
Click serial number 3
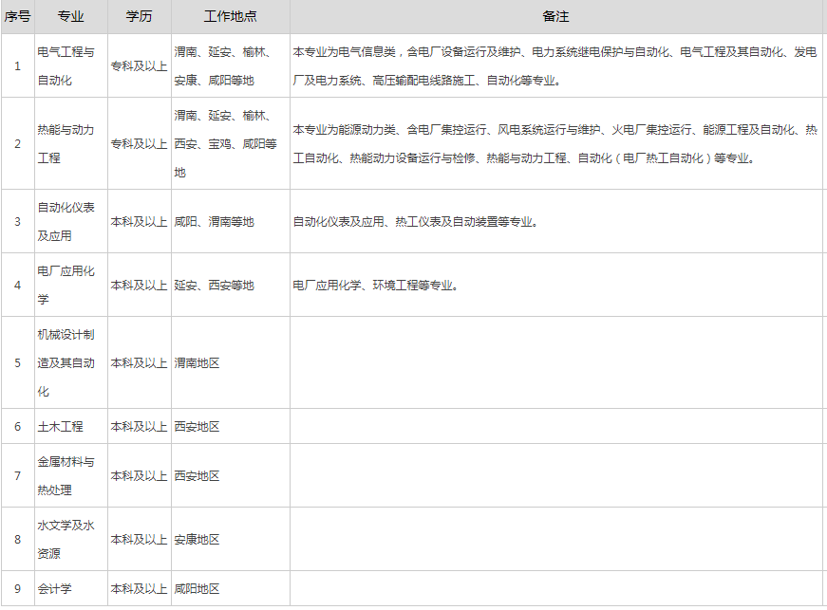(17, 222)
